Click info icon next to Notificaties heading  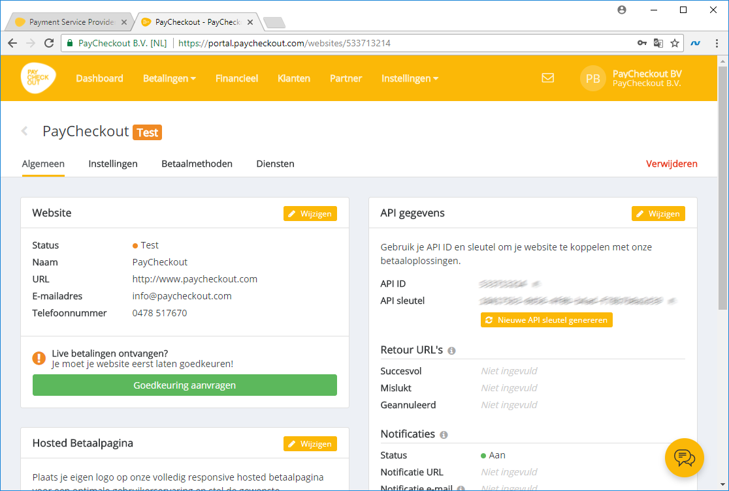(444, 435)
